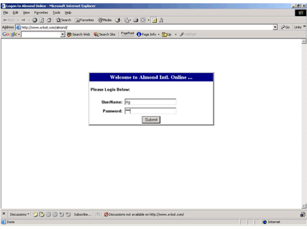Open the Tools menu
This screenshot has width=307, height=230.
coord(56,13)
